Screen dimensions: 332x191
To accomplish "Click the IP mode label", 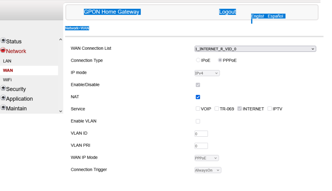I will pyautogui.click(x=78, y=73).
